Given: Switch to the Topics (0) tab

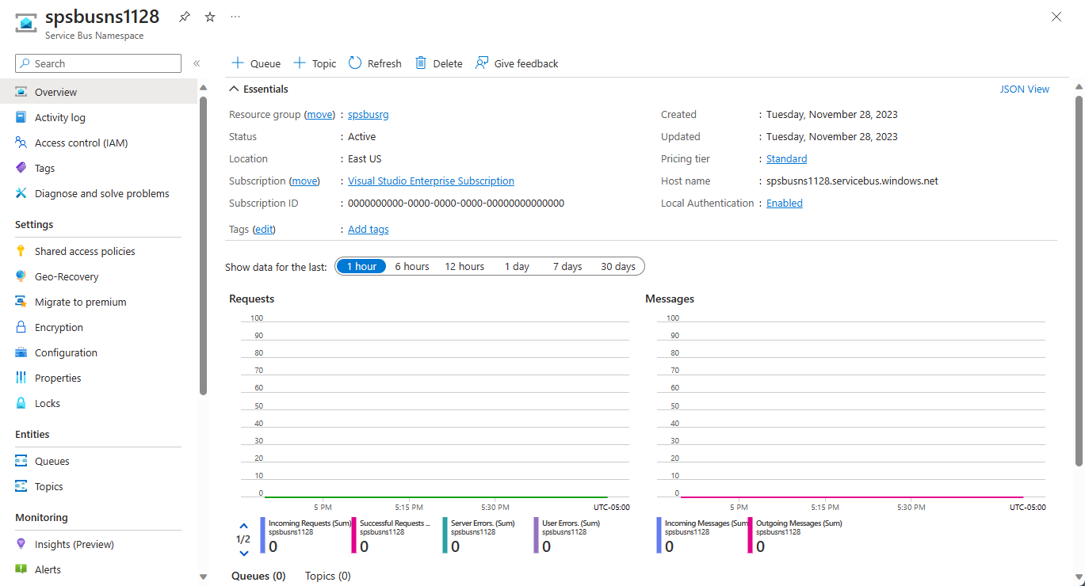Looking at the screenshot, I should click(328, 576).
